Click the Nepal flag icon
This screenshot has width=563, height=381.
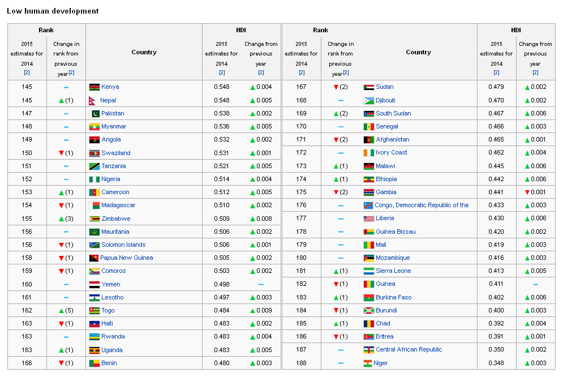pos(92,101)
